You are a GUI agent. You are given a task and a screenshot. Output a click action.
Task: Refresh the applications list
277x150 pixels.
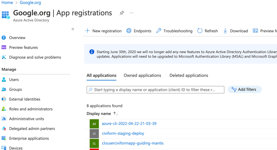click(x=207, y=31)
